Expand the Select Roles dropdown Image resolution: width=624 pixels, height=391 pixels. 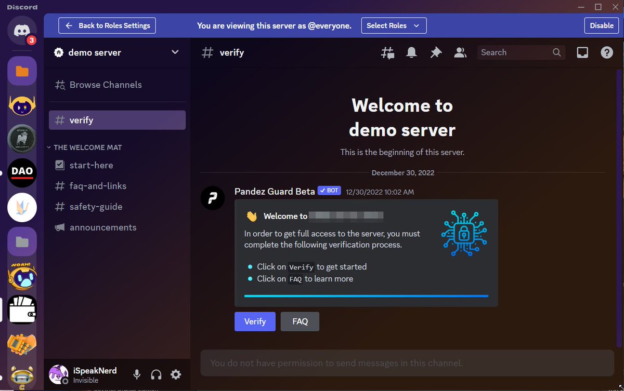[x=394, y=25]
